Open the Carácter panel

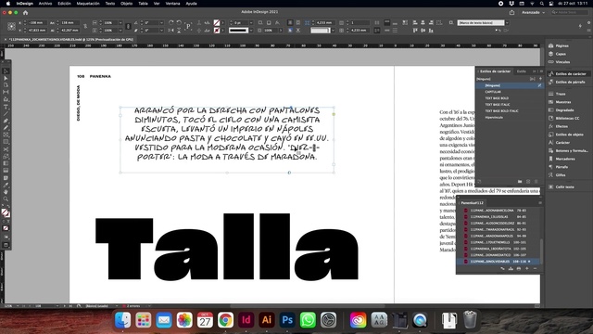tap(561, 142)
